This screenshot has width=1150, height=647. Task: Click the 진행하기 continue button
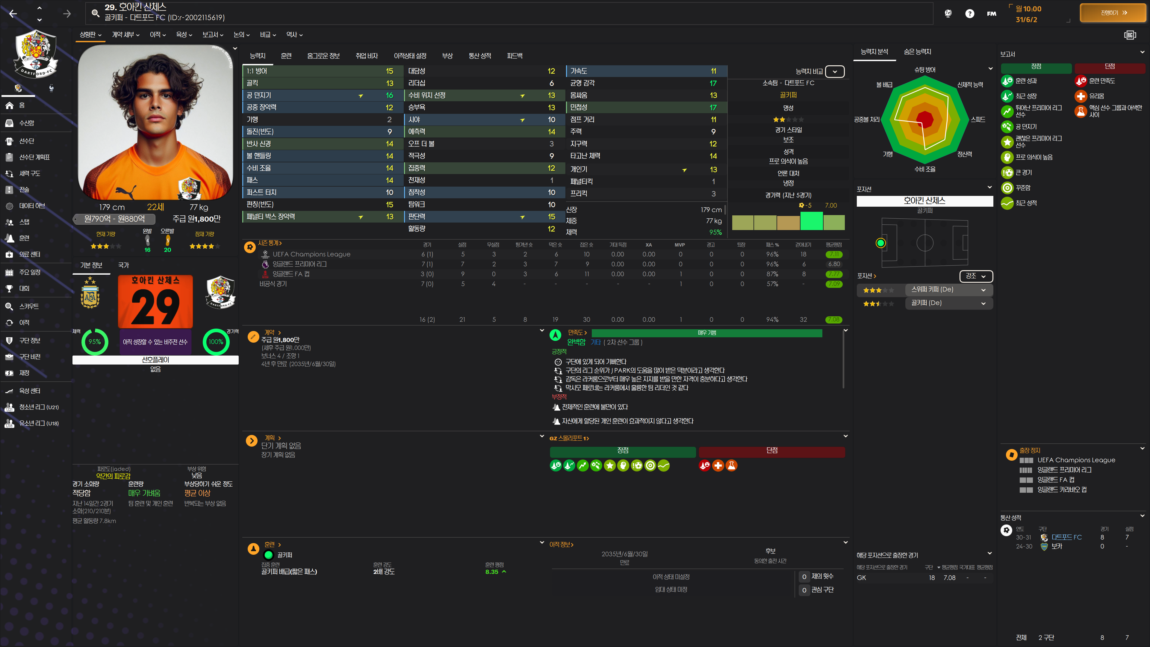click(1113, 13)
